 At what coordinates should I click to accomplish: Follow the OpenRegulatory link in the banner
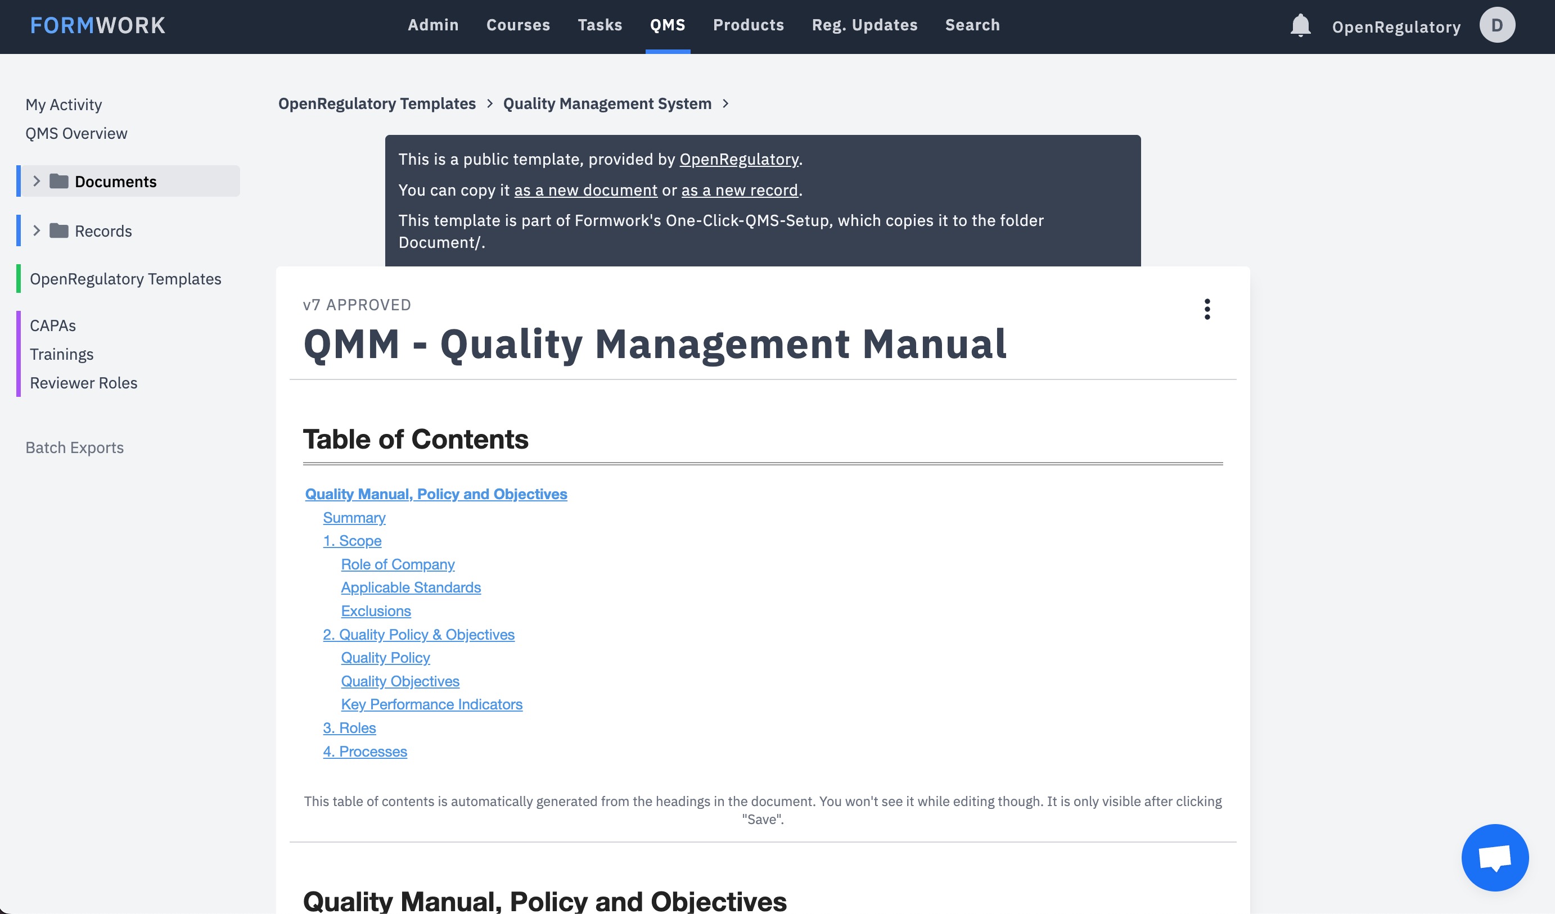[738, 159]
